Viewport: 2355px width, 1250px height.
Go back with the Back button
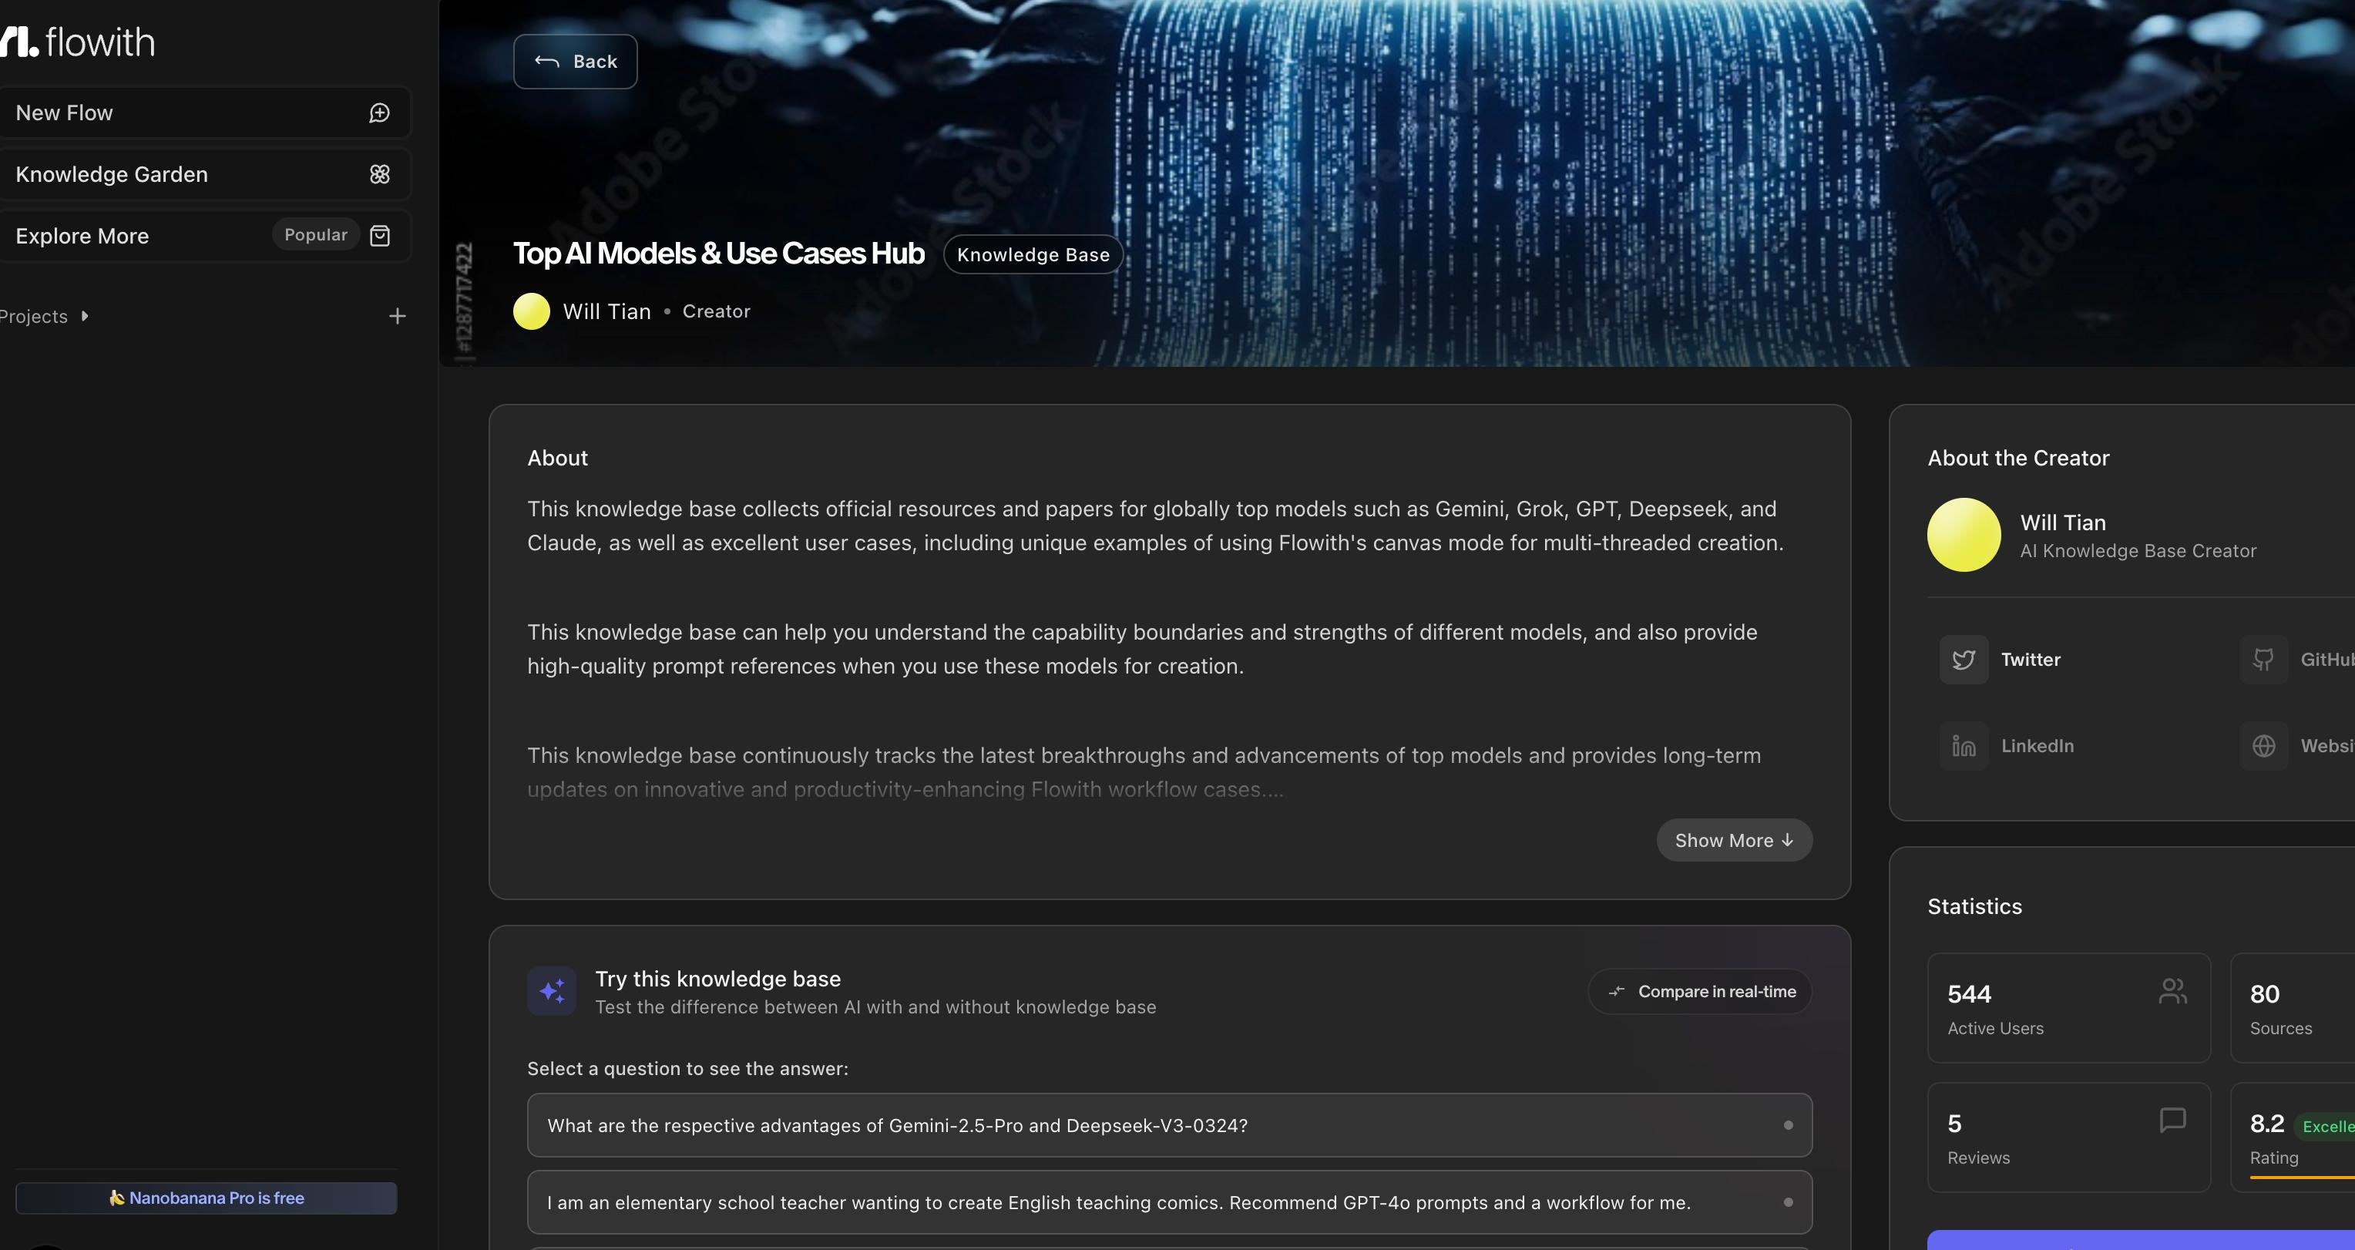click(x=575, y=61)
